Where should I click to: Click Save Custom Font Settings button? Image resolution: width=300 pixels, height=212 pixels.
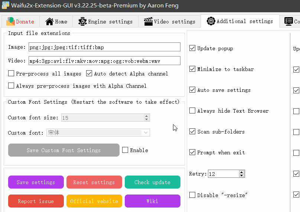point(64,150)
